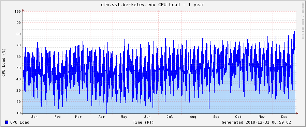
Task: Click the chart title efw.ssl.berkeley.edu CPU Load
Action: [x=152, y=5]
